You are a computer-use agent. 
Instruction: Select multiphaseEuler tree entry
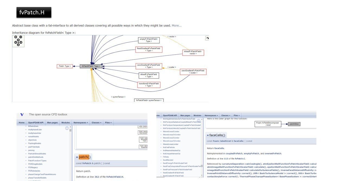pyautogui.click(x=34, y=129)
